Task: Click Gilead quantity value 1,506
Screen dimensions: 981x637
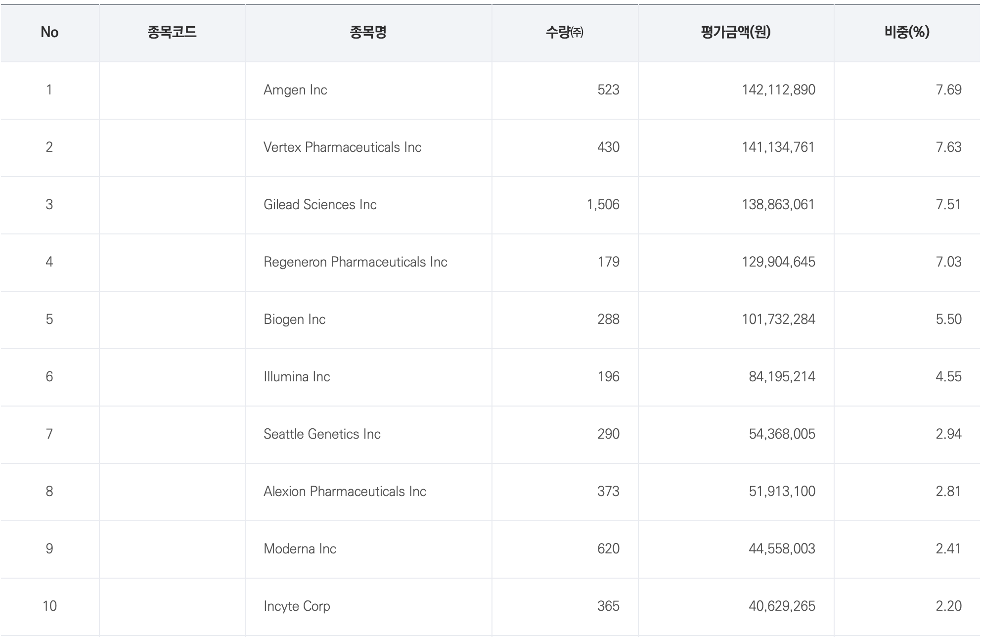Action: [603, 205]
